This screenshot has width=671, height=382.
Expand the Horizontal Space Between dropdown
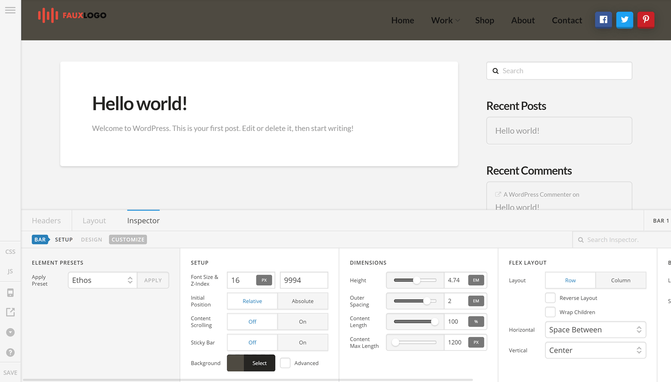(595, 330)
